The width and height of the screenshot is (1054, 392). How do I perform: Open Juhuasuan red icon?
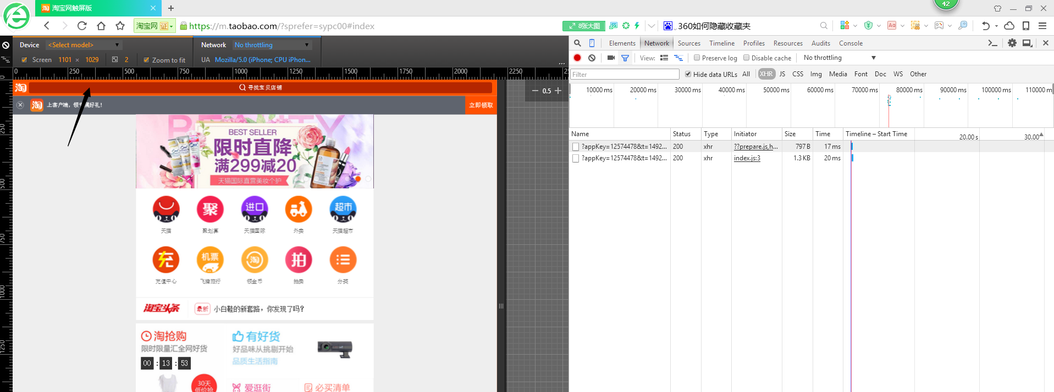point(210,209)
